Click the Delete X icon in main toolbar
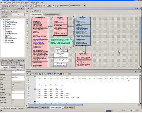 (28, 6)
